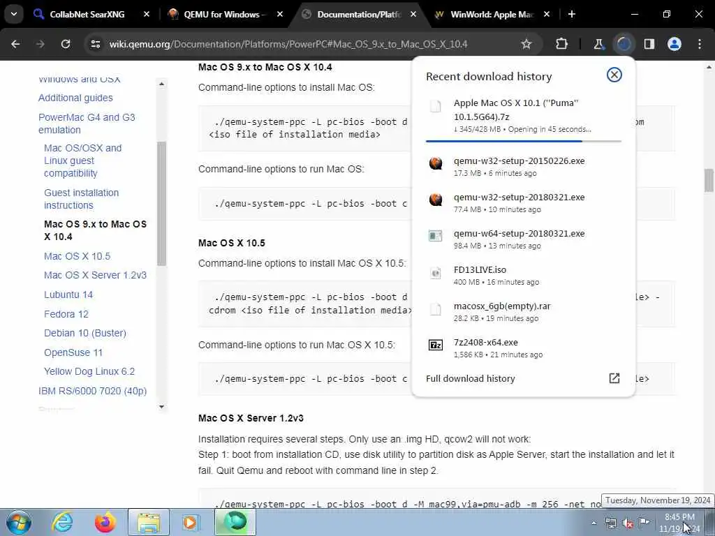The image size is (715, 536).
Task: Open qemu-w64-setup-20180321.exe download entry
Action: 524,239
